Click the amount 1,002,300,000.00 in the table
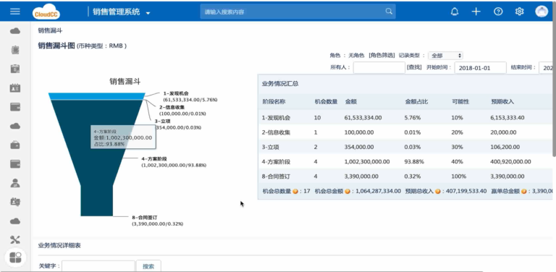The height and width of the screenshot is (272, 556). pos(367,162)
